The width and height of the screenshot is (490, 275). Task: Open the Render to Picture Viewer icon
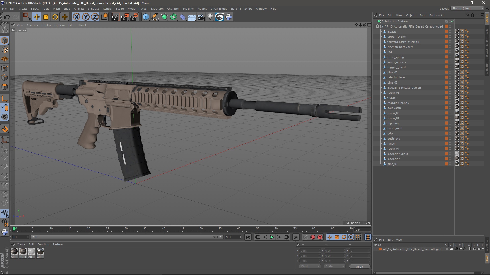tap(125, 17)
